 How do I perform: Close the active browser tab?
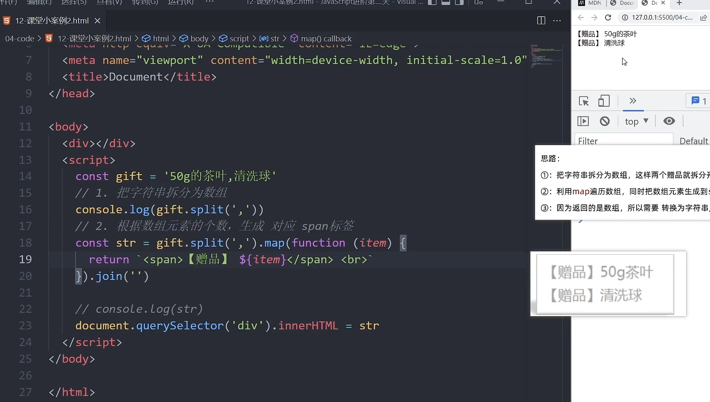663,3
